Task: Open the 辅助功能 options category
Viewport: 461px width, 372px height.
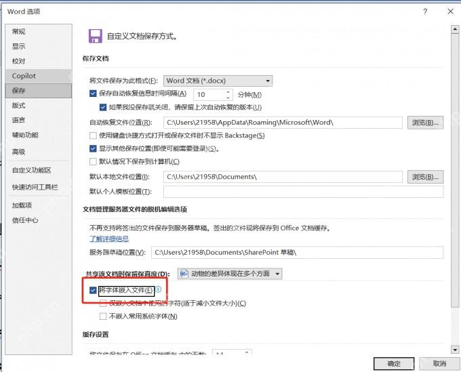Action: click(39, 135)
